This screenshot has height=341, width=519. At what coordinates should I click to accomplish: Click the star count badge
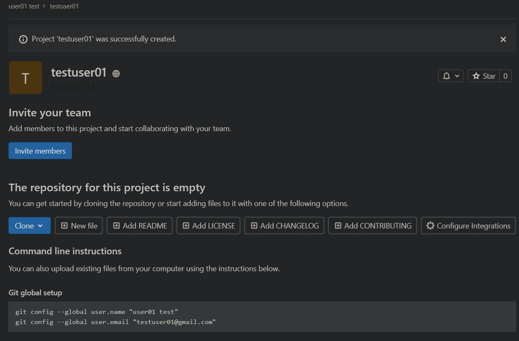(x=505, y=76)
